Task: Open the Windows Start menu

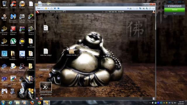Action: pyautogui.click(x=3, y=103)
